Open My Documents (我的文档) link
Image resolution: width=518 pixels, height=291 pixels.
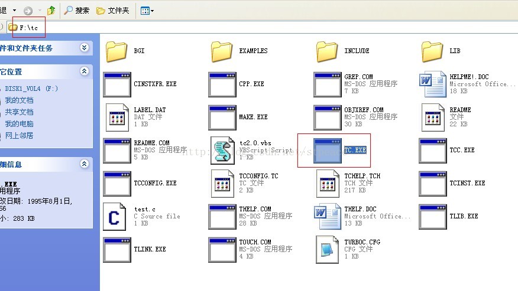pos(19,100)
